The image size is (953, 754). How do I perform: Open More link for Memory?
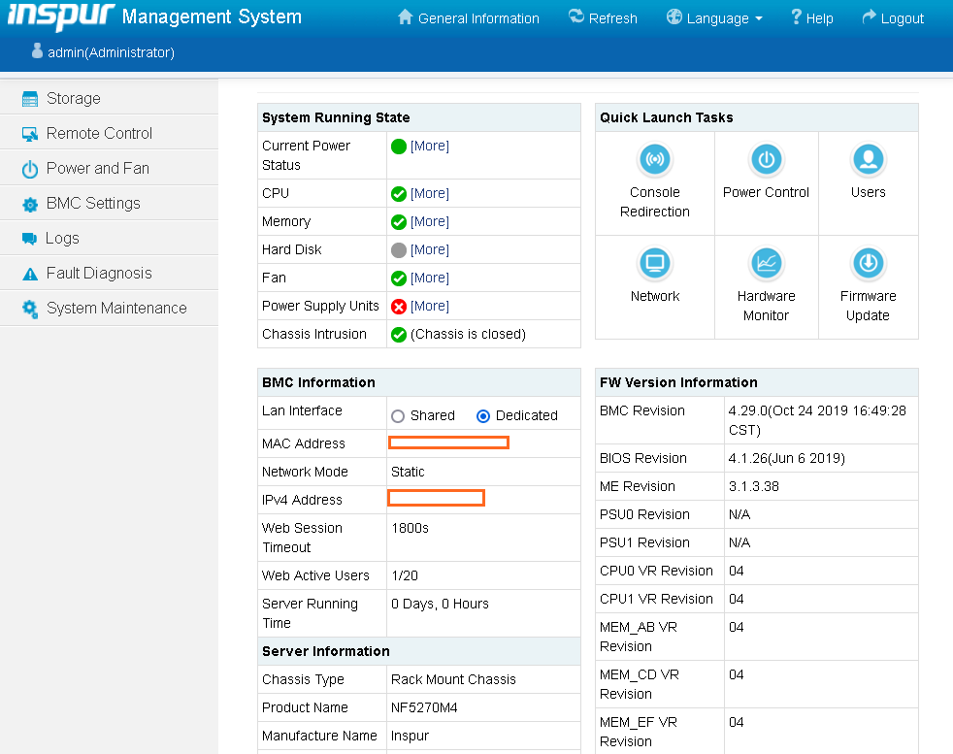point(430,222)
